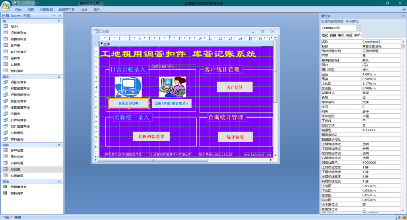The height and width of the screenshot is (220, 407).
Task: Collapse navigation pane with double-chevron icon
Action: [x=60, y=15]
